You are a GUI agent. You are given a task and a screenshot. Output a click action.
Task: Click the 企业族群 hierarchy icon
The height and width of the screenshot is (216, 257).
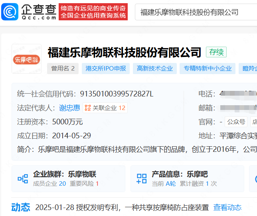click(23, 179)
